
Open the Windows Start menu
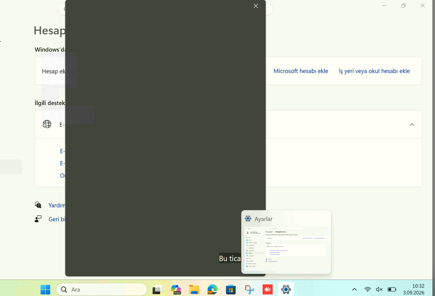click(x=45, y=289)
